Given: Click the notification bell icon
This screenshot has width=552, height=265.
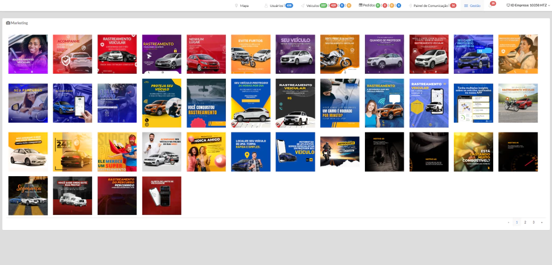Looking at the screenshot, I should 491,5.
